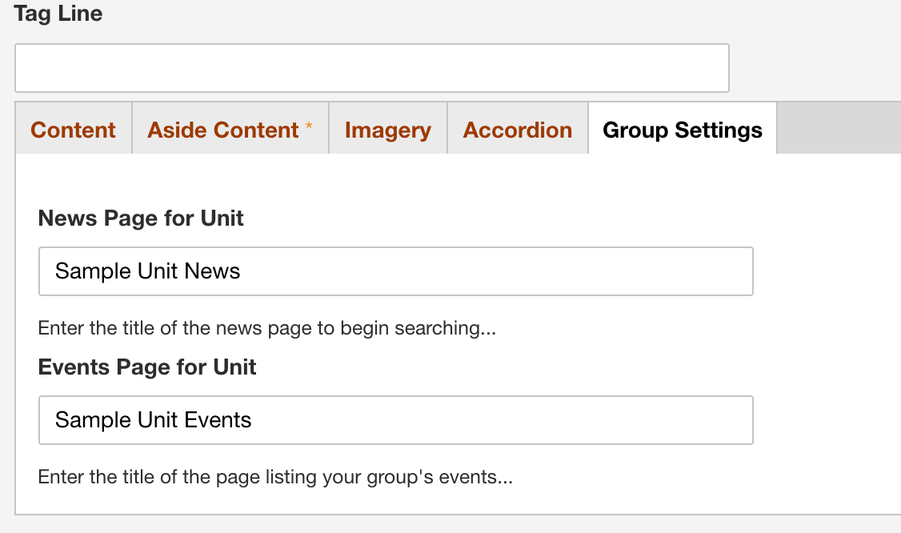Image resolution: width=901 pixels, height=533 pixels.
Task: Click the Tag Line text field
Action: (x=371, y=68)
